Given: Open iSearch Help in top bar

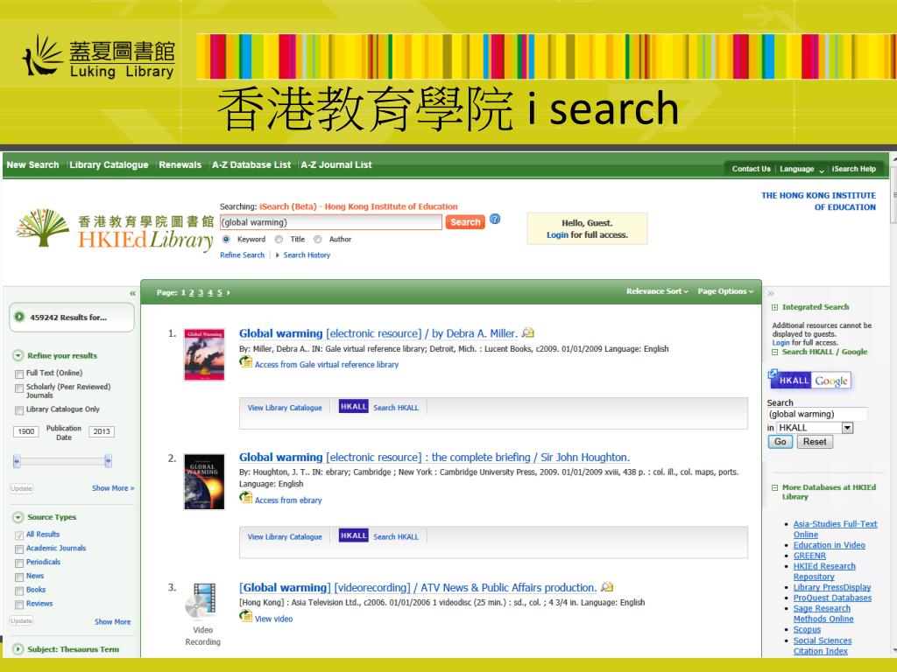Looking at the screenshot, I should (853, 169).
